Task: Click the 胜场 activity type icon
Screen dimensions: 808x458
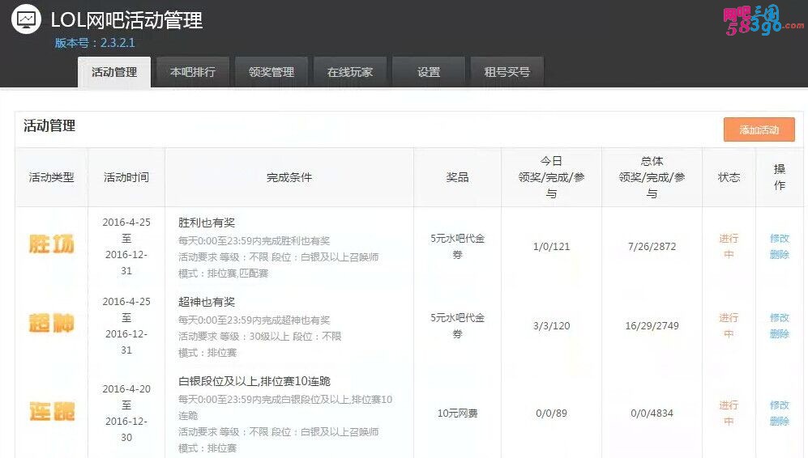Action: click(x=52, y=244)
